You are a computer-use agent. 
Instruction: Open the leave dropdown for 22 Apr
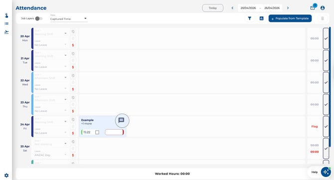pyautogui.click(x=51, y=88)
